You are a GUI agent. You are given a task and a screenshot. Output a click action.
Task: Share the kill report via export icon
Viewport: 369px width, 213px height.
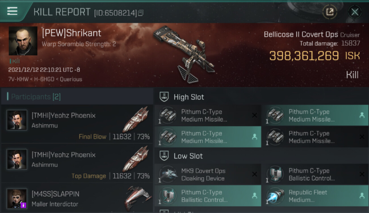coord(330,12)
